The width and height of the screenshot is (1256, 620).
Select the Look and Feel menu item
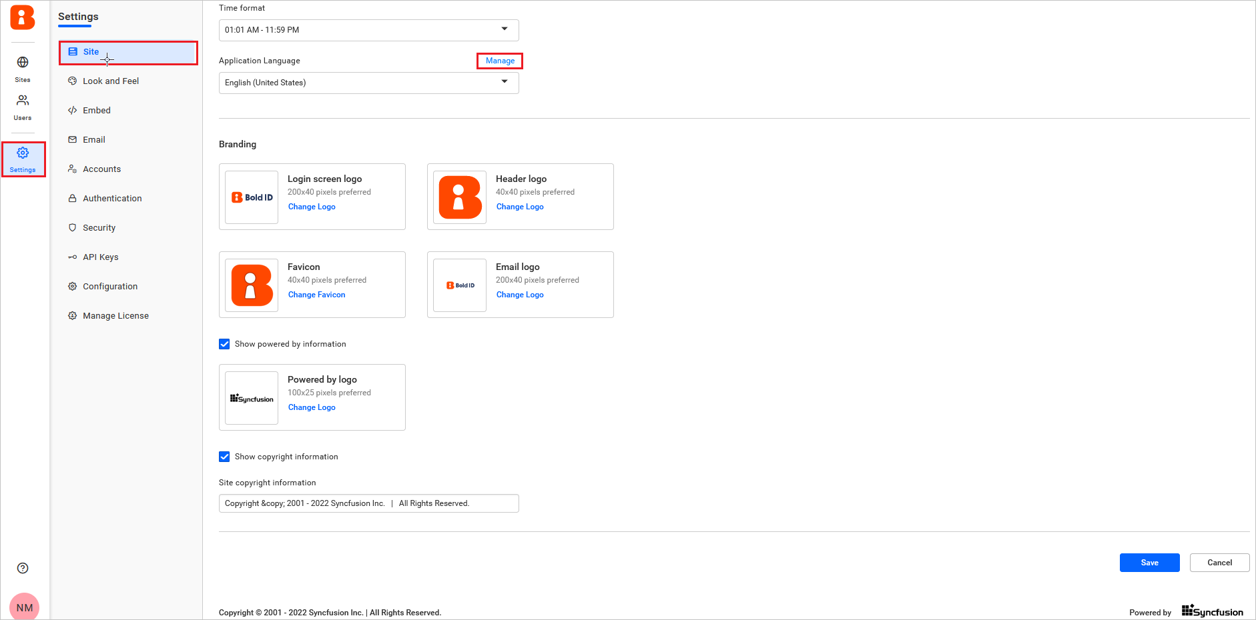(x=111, y=81)
